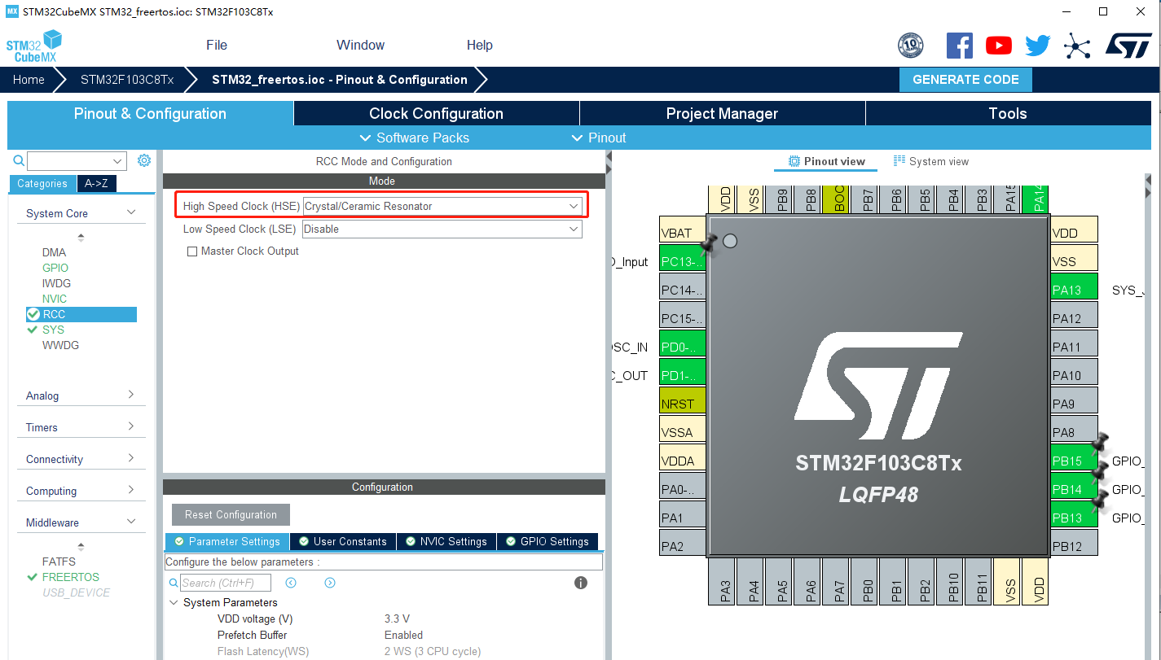Open the High Speed Clock (HSE) dropdown
The width and height of the screenshot is (1161, 660).
click(442, 206)
